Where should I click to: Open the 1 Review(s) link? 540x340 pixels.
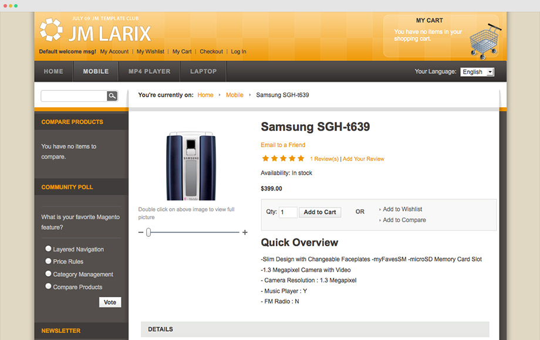click(x=325, y=159)
